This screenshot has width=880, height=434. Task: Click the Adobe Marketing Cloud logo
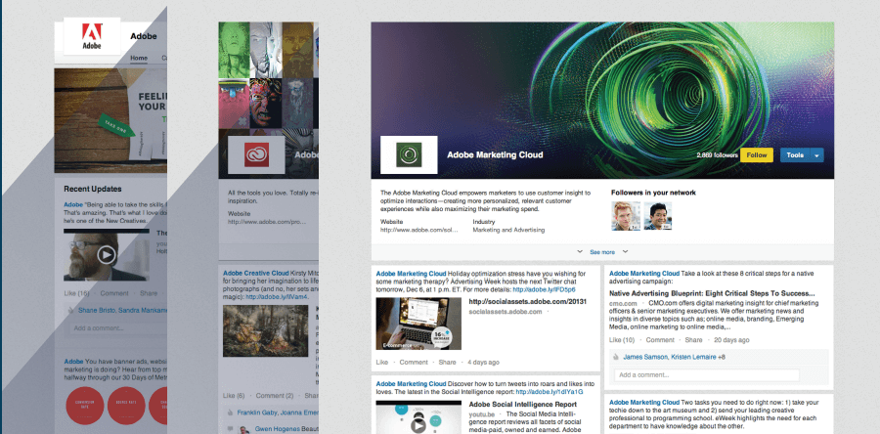[407, 155]
